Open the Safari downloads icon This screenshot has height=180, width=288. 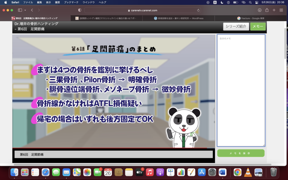(x=259, y=10)
